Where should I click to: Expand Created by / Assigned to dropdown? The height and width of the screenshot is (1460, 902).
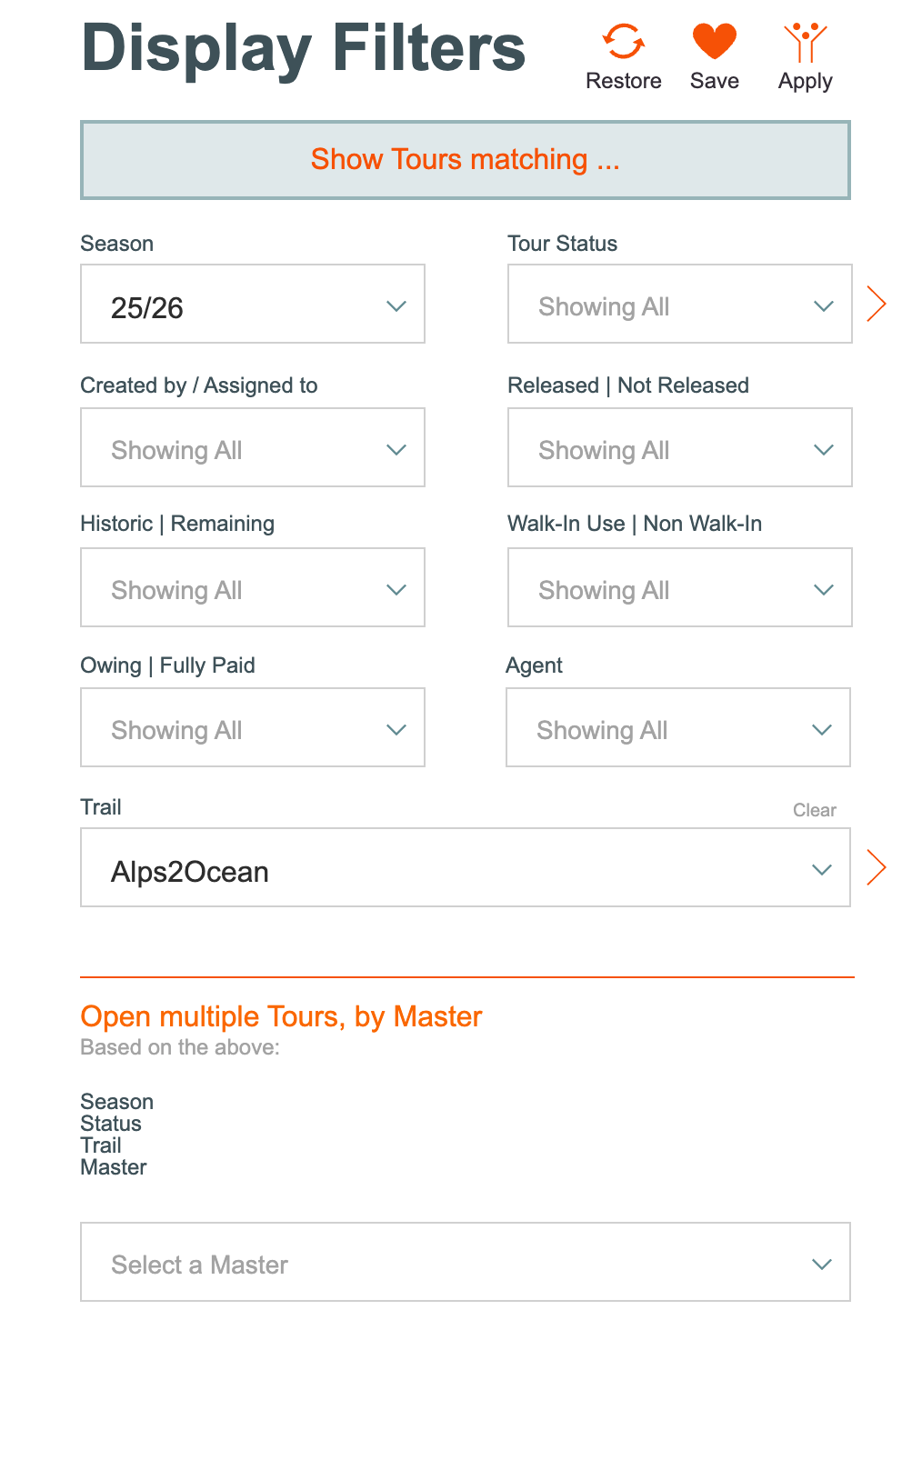[253, 447]
